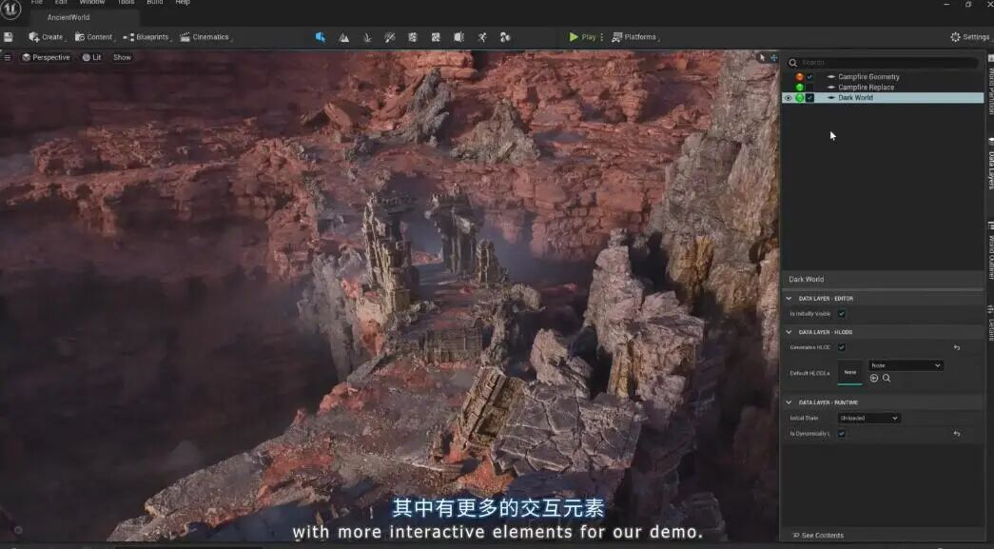Click the green status icon of Dark World
994x549 pixels.
click(799, 98)
